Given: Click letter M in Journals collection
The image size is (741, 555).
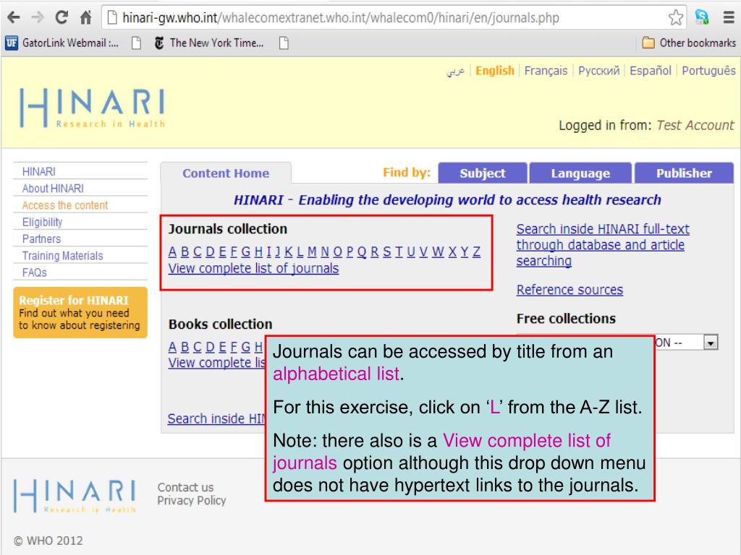Looking at the screenshot, I should (312, 252).
